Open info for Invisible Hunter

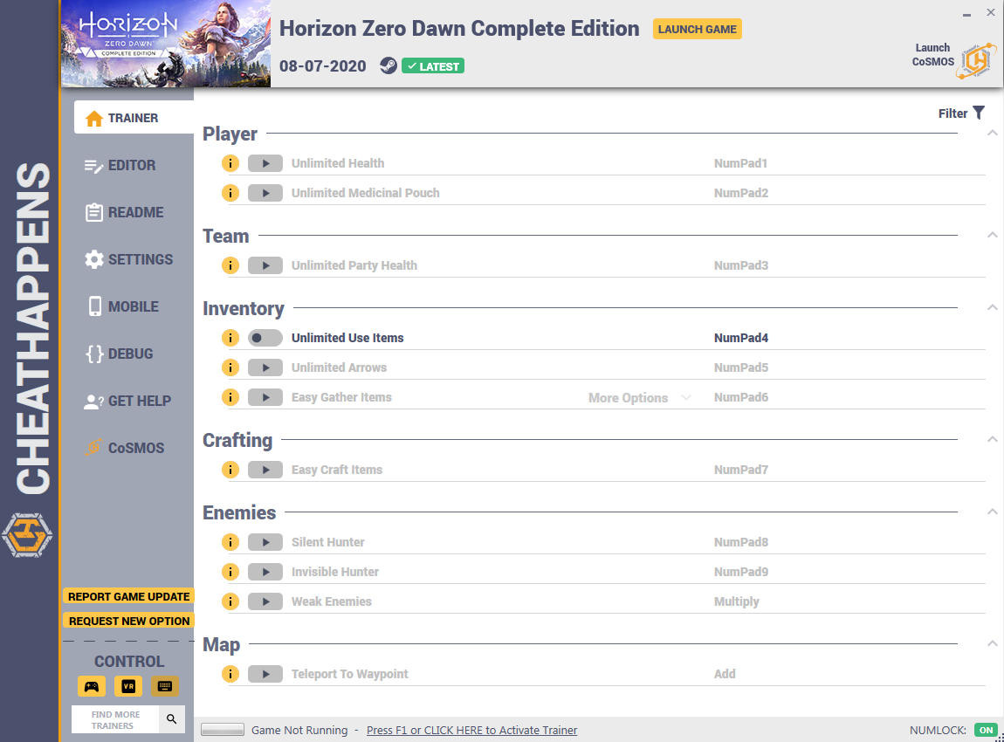230,572
